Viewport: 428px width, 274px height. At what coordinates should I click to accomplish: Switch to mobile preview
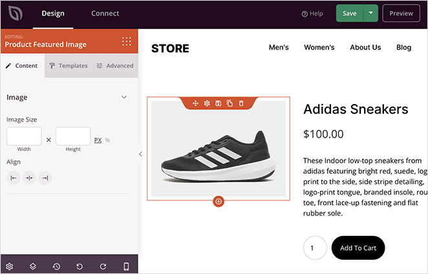pos(126,266)
